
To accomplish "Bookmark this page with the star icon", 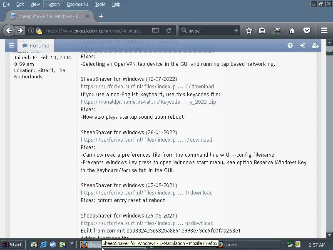I will (x=249, y=31).
